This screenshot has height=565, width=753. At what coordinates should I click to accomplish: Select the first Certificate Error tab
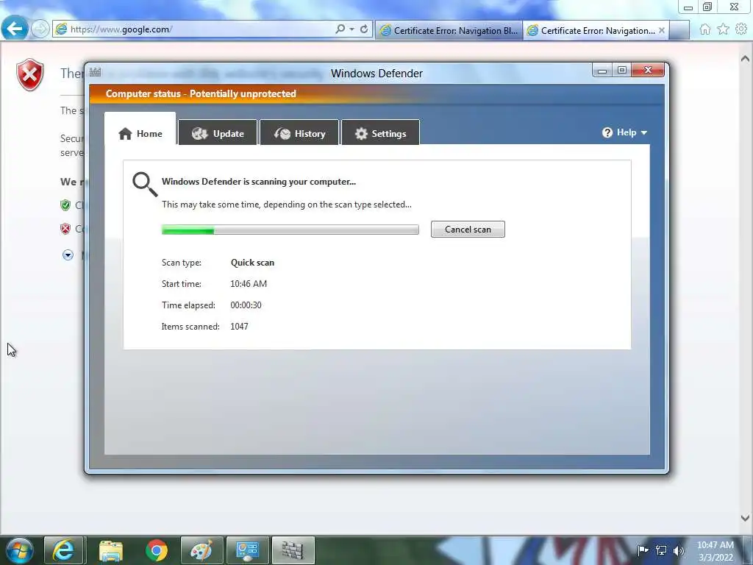(x=449, y=30)
